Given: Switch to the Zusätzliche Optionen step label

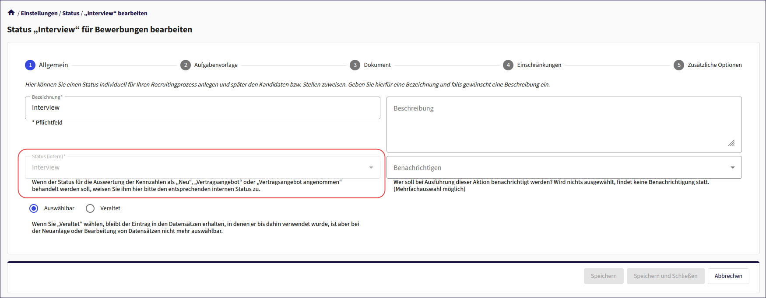Looking at the screenshot, I should tap(714, 65).
